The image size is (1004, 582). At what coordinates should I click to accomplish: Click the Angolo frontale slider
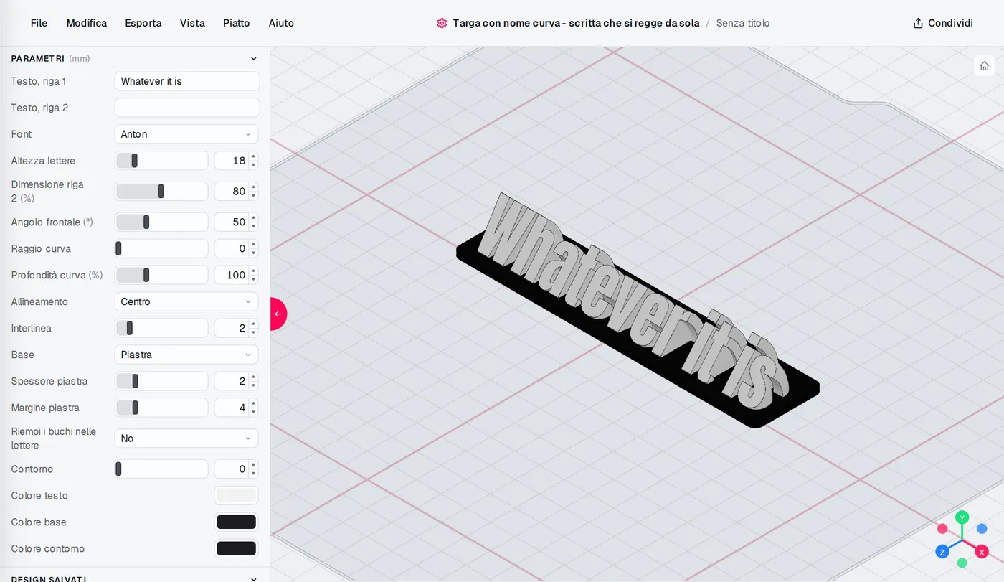161,222
